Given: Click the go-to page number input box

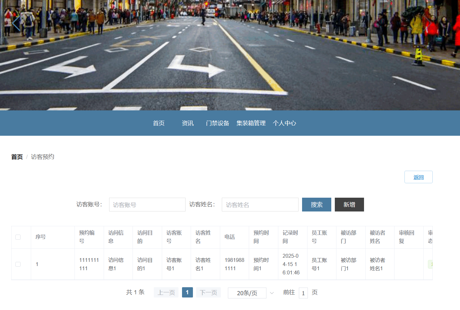Looking at the screenshot, I should pos(303,293).
